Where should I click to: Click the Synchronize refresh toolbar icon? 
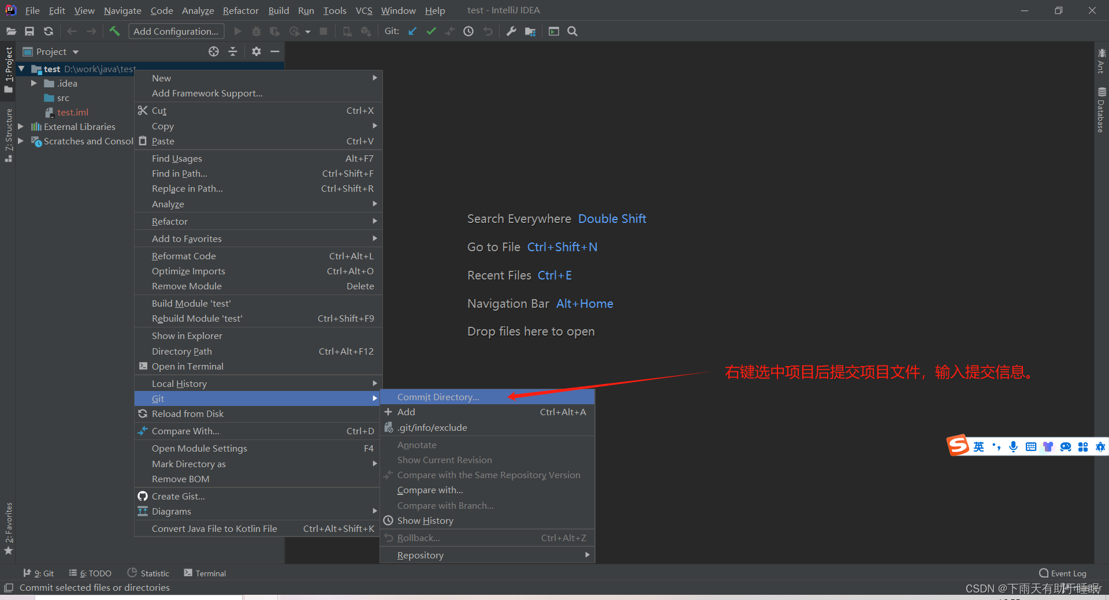(49, 31)
